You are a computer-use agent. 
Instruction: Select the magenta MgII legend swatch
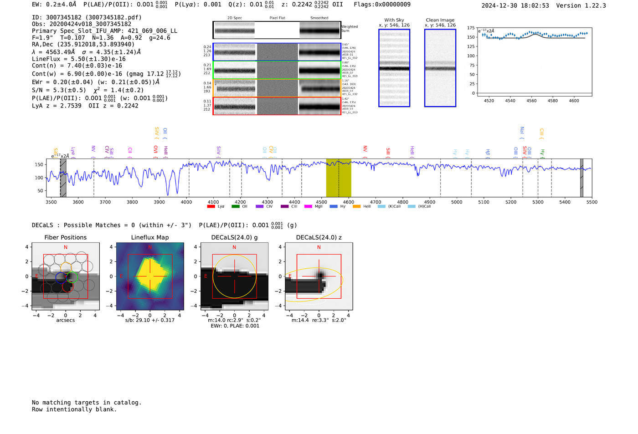308,207
